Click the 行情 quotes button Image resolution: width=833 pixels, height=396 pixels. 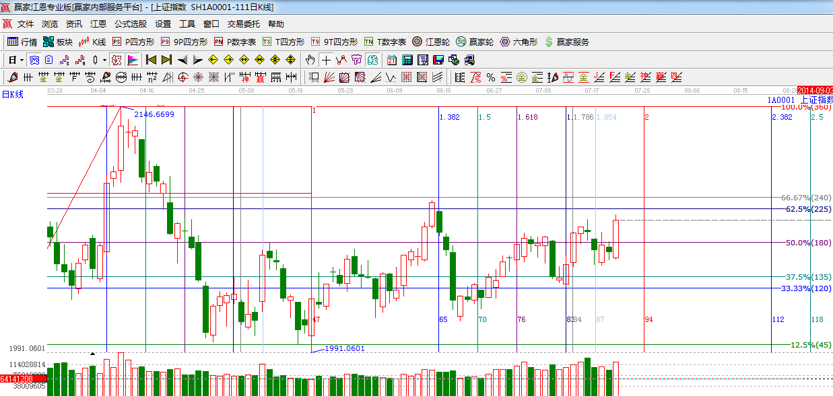tap(22, 42)
